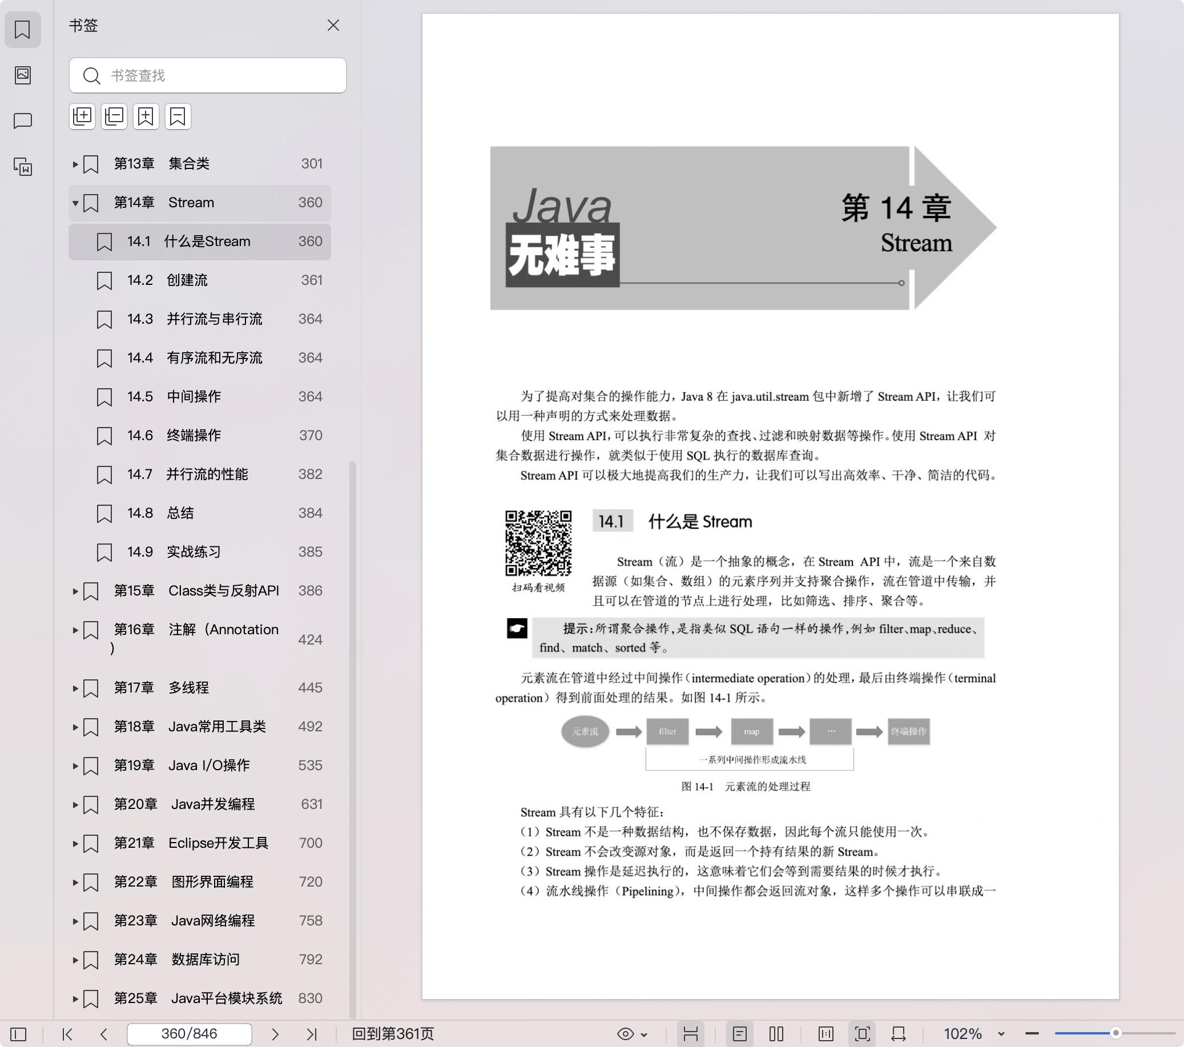Screen dimensions: 1184x1047
Task: Toggle continuous scrolling mode
Action: point(690,1034)
